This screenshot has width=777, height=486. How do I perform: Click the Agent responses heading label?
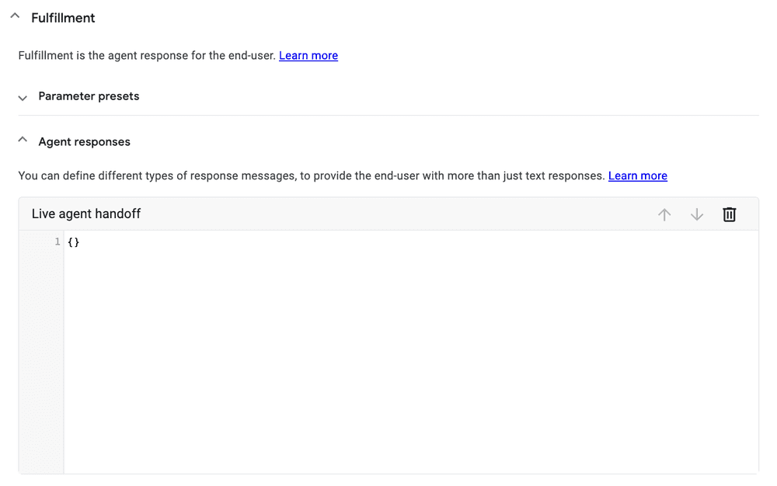(84, 141)
